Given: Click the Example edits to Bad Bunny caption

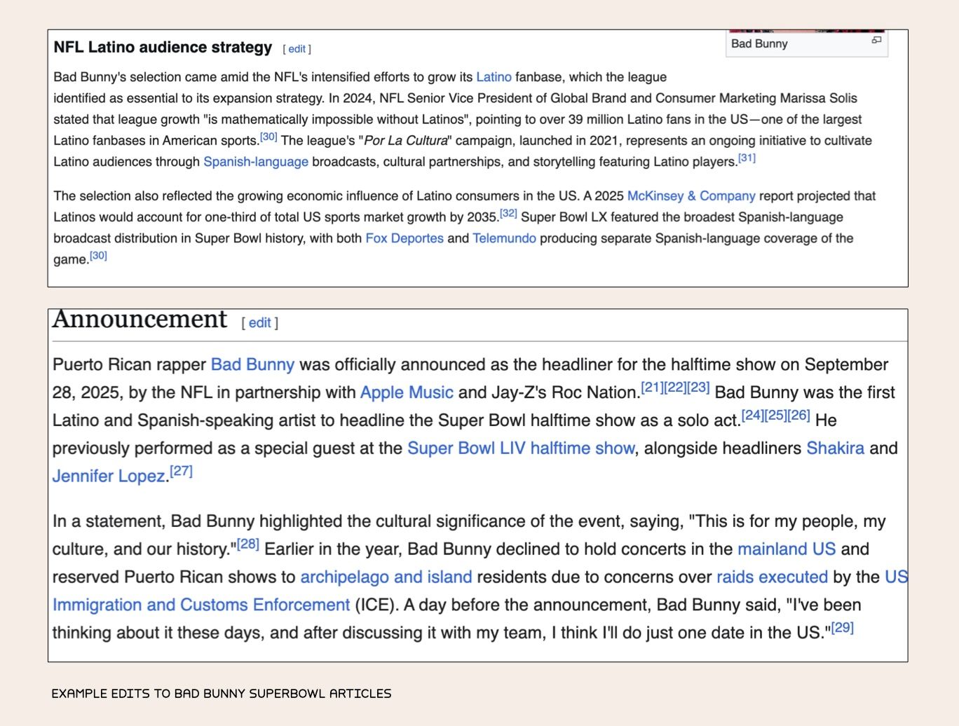Looking at the screenshot, I should 222,694.
